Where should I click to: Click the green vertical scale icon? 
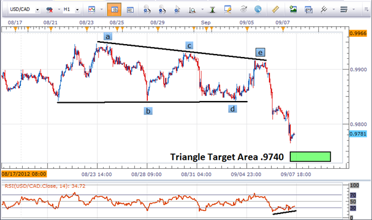point(212,10)
